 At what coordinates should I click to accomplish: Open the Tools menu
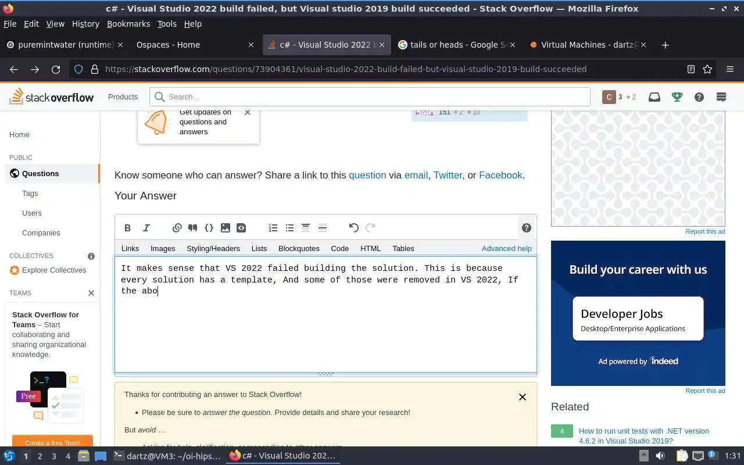pyautogui.click(x=167, y=24)
